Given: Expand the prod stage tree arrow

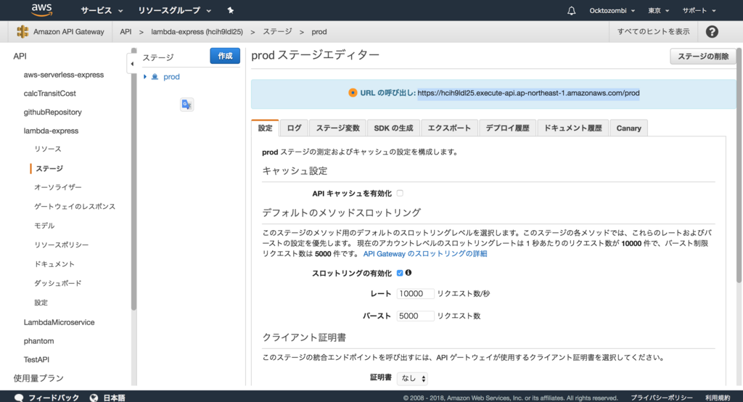Looking at the screenshot, I should pos(145,77).
